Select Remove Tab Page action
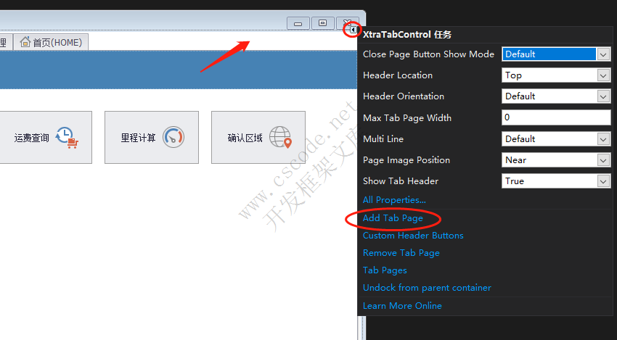Screen dimensions: 617x340 (x=401, y=253)
